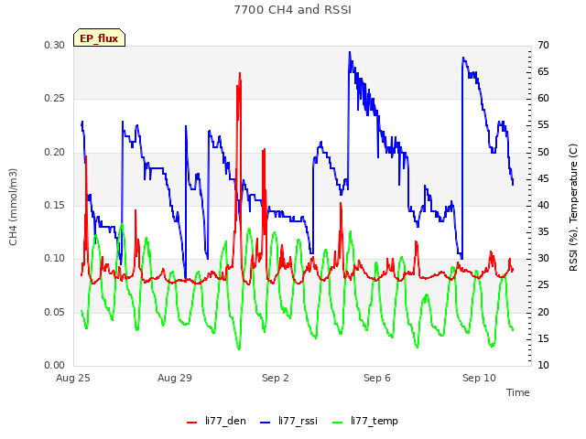Click the red li77_den legend swatch
The image size is (586, 439).
(x=191, y=423)
